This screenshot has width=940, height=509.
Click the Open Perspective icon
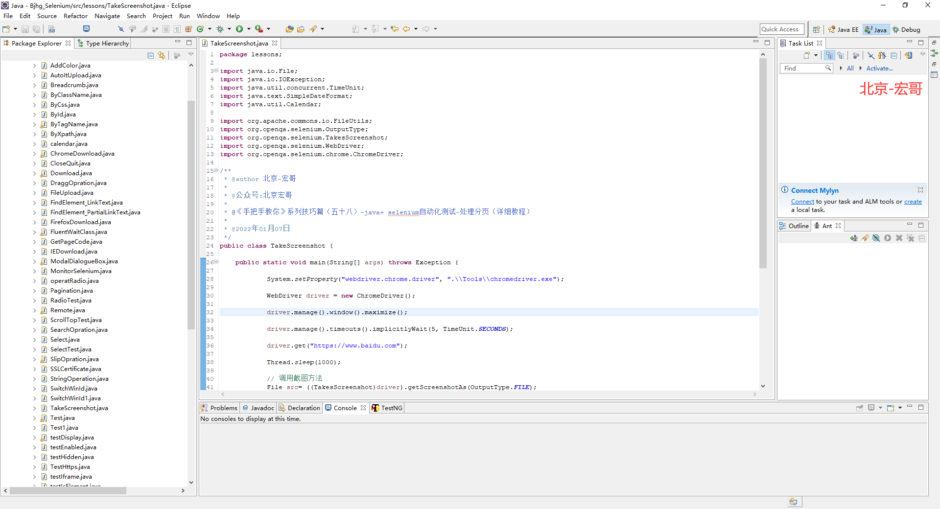coord(816,29)
